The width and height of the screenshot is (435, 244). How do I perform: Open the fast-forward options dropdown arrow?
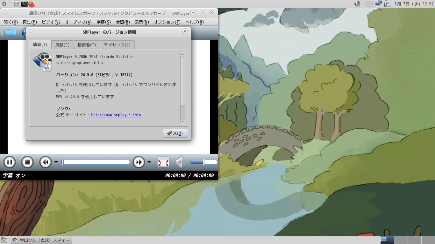pyautogui.click(x=149, y=162)
